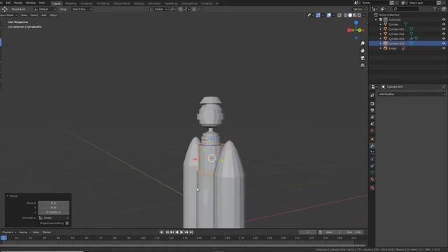Hide Cylinder.004 with its eye icon
The width and height of the screenshot is (448, 252).
444,43
